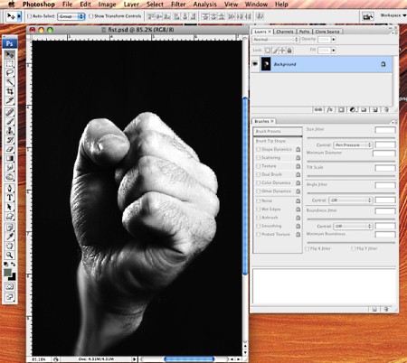The height and width of the screenshot is (363, 407).
Task: Select the Eraser tool
Action: click(10, 149)
